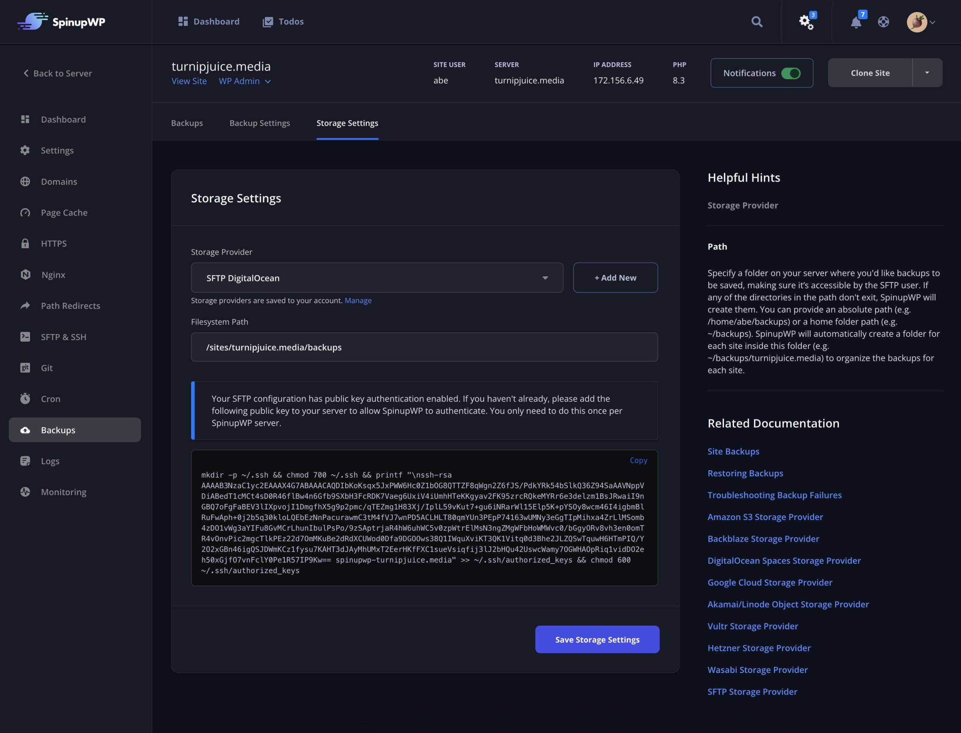Click the Monitoring pulse icon
961x733 pixels.
tap(25, 492)
